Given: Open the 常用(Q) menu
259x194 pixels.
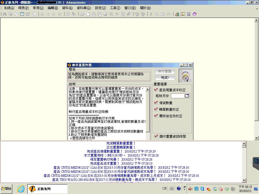Looking at the screenshot, I should (x=38, y=8).
